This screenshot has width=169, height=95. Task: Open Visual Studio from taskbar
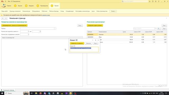66,93
